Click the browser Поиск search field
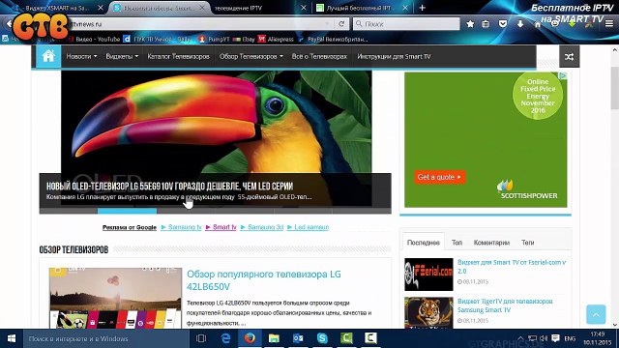 coord(406,24)
